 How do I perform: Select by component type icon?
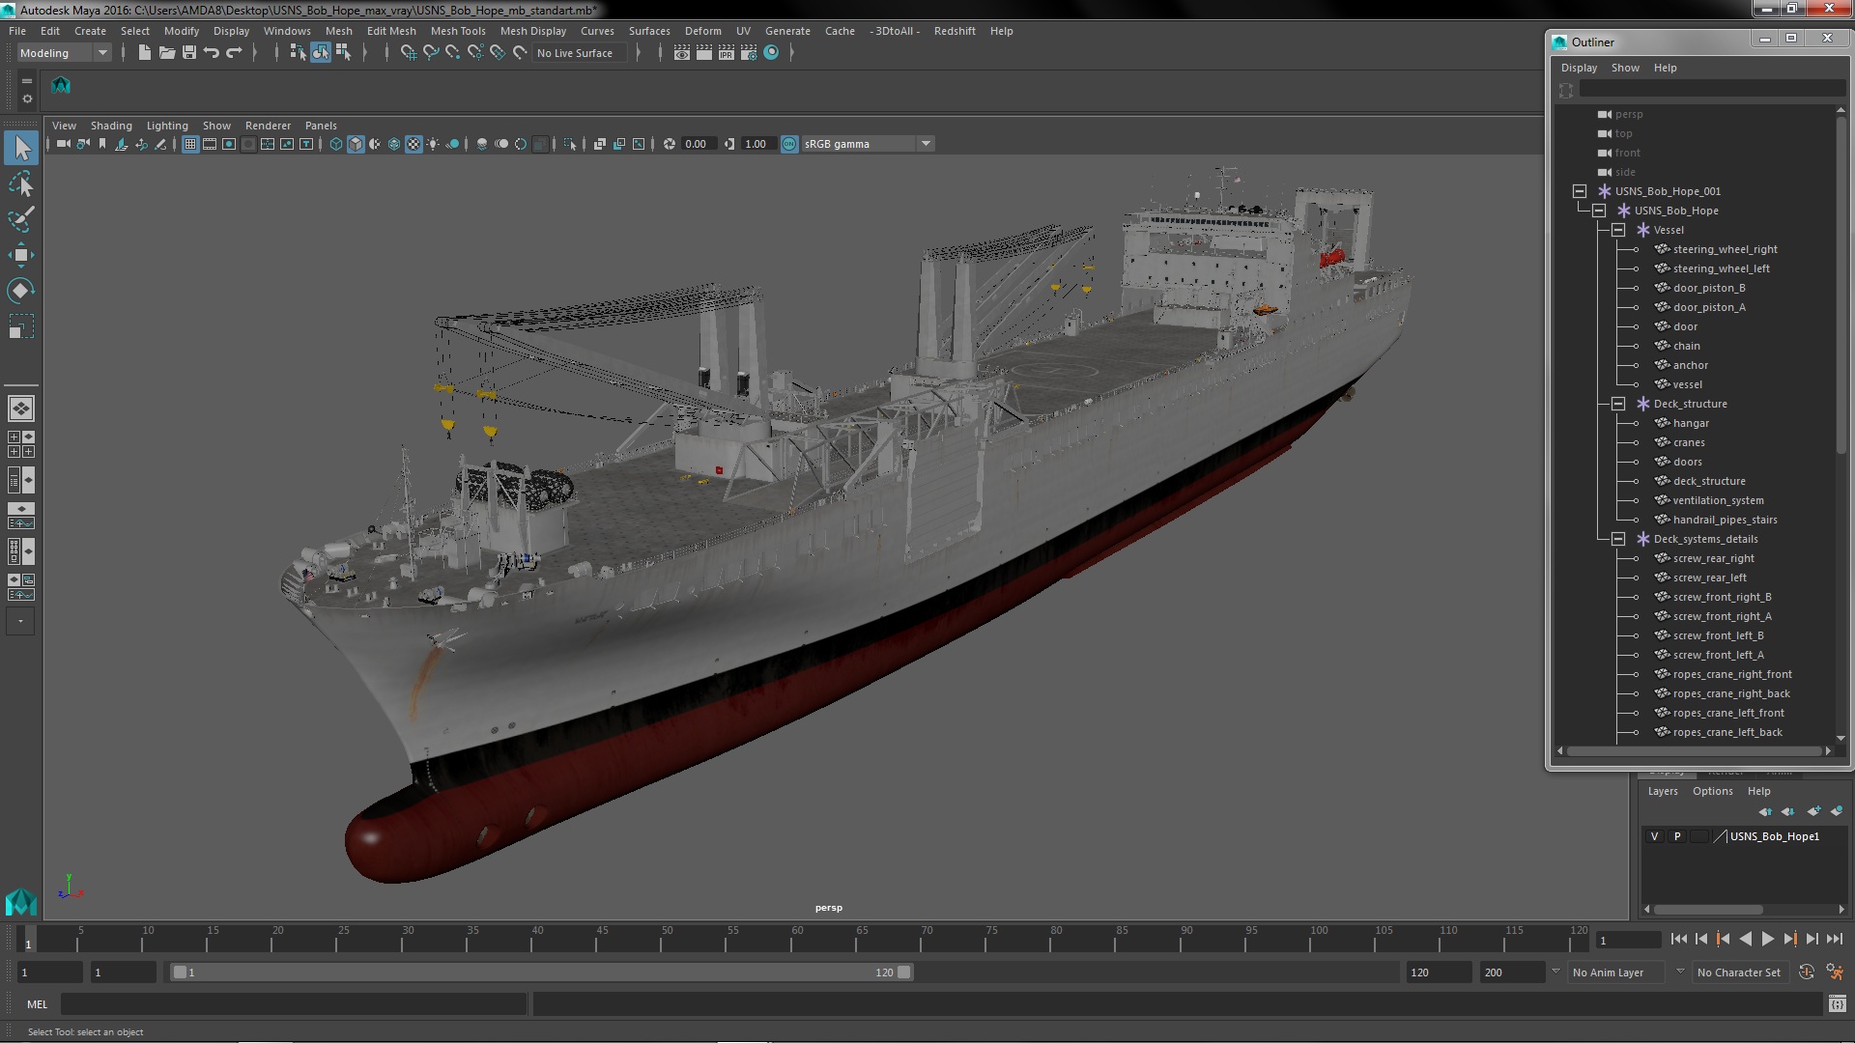343,53
